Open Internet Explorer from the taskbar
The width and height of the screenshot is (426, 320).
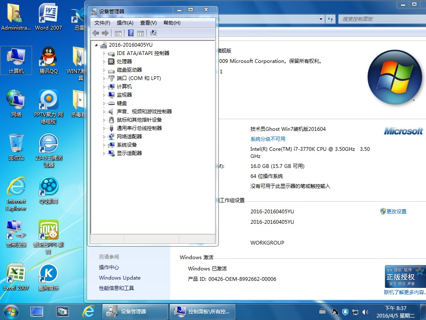(88, 311)
